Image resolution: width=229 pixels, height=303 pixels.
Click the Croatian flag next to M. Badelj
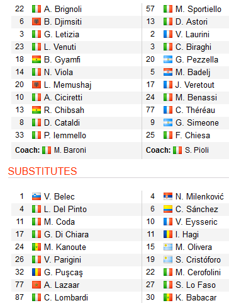click(x=168, y=72)
